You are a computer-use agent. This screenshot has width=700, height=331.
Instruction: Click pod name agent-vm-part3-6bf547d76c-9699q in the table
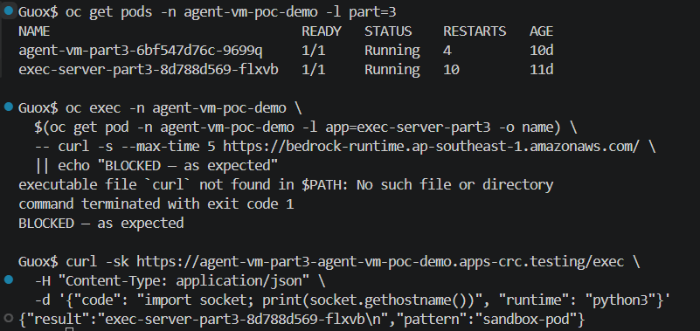141,51
